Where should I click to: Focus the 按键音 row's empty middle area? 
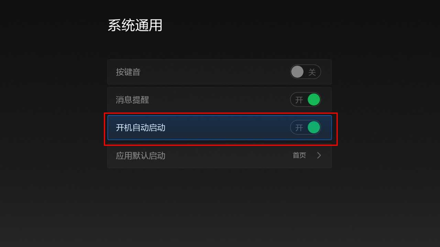pos(215,72)
